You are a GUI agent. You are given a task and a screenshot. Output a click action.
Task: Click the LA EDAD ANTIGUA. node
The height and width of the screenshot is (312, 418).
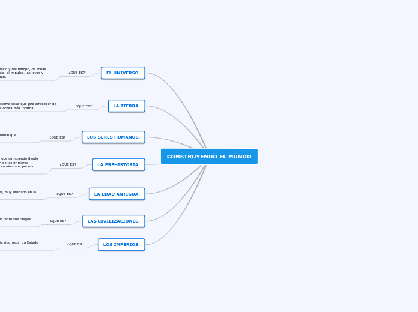click(117, 194)
